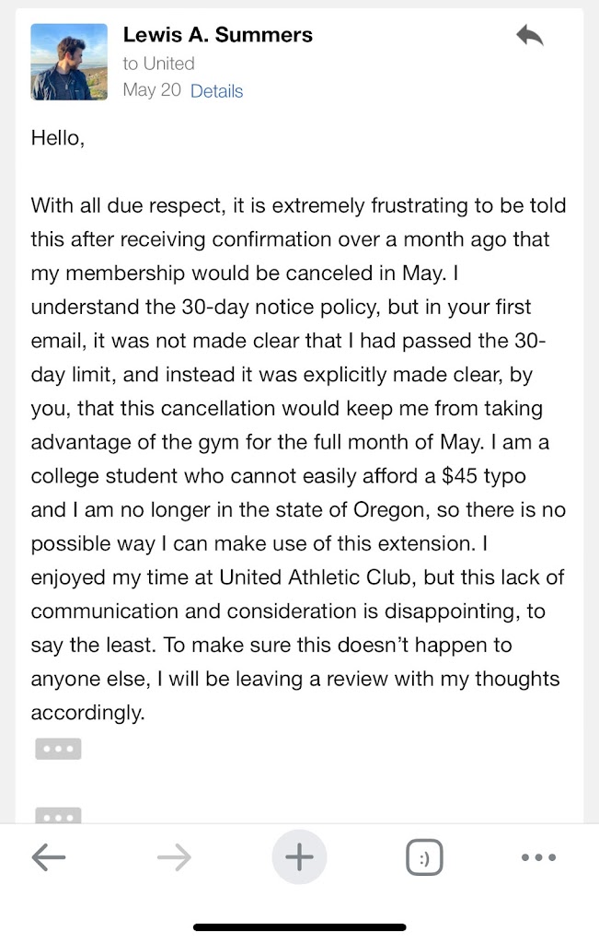Viewport: 599px width, 943px height.
Task: Click the closing word "accordingly."
Action: 87,713
